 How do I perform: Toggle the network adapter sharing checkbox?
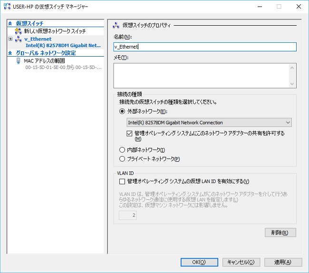click(129, 134)
